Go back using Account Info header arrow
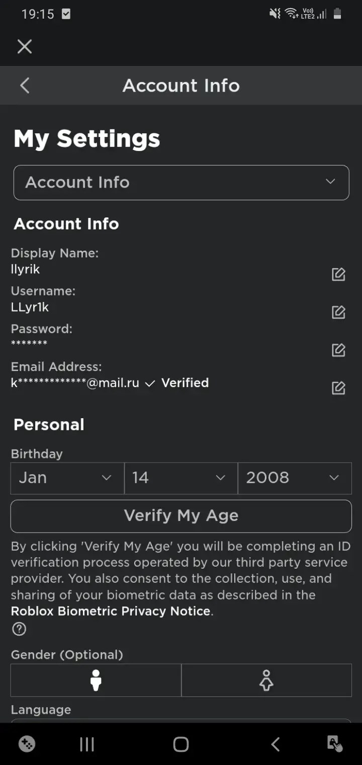362x765 pixels. point(25,86)
